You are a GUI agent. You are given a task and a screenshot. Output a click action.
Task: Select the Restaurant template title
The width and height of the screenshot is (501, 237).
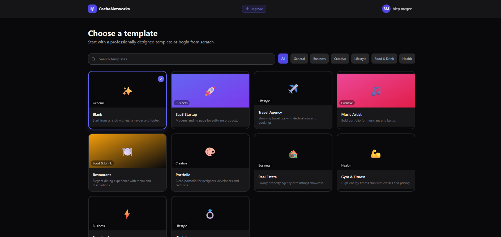pos(102,175)
